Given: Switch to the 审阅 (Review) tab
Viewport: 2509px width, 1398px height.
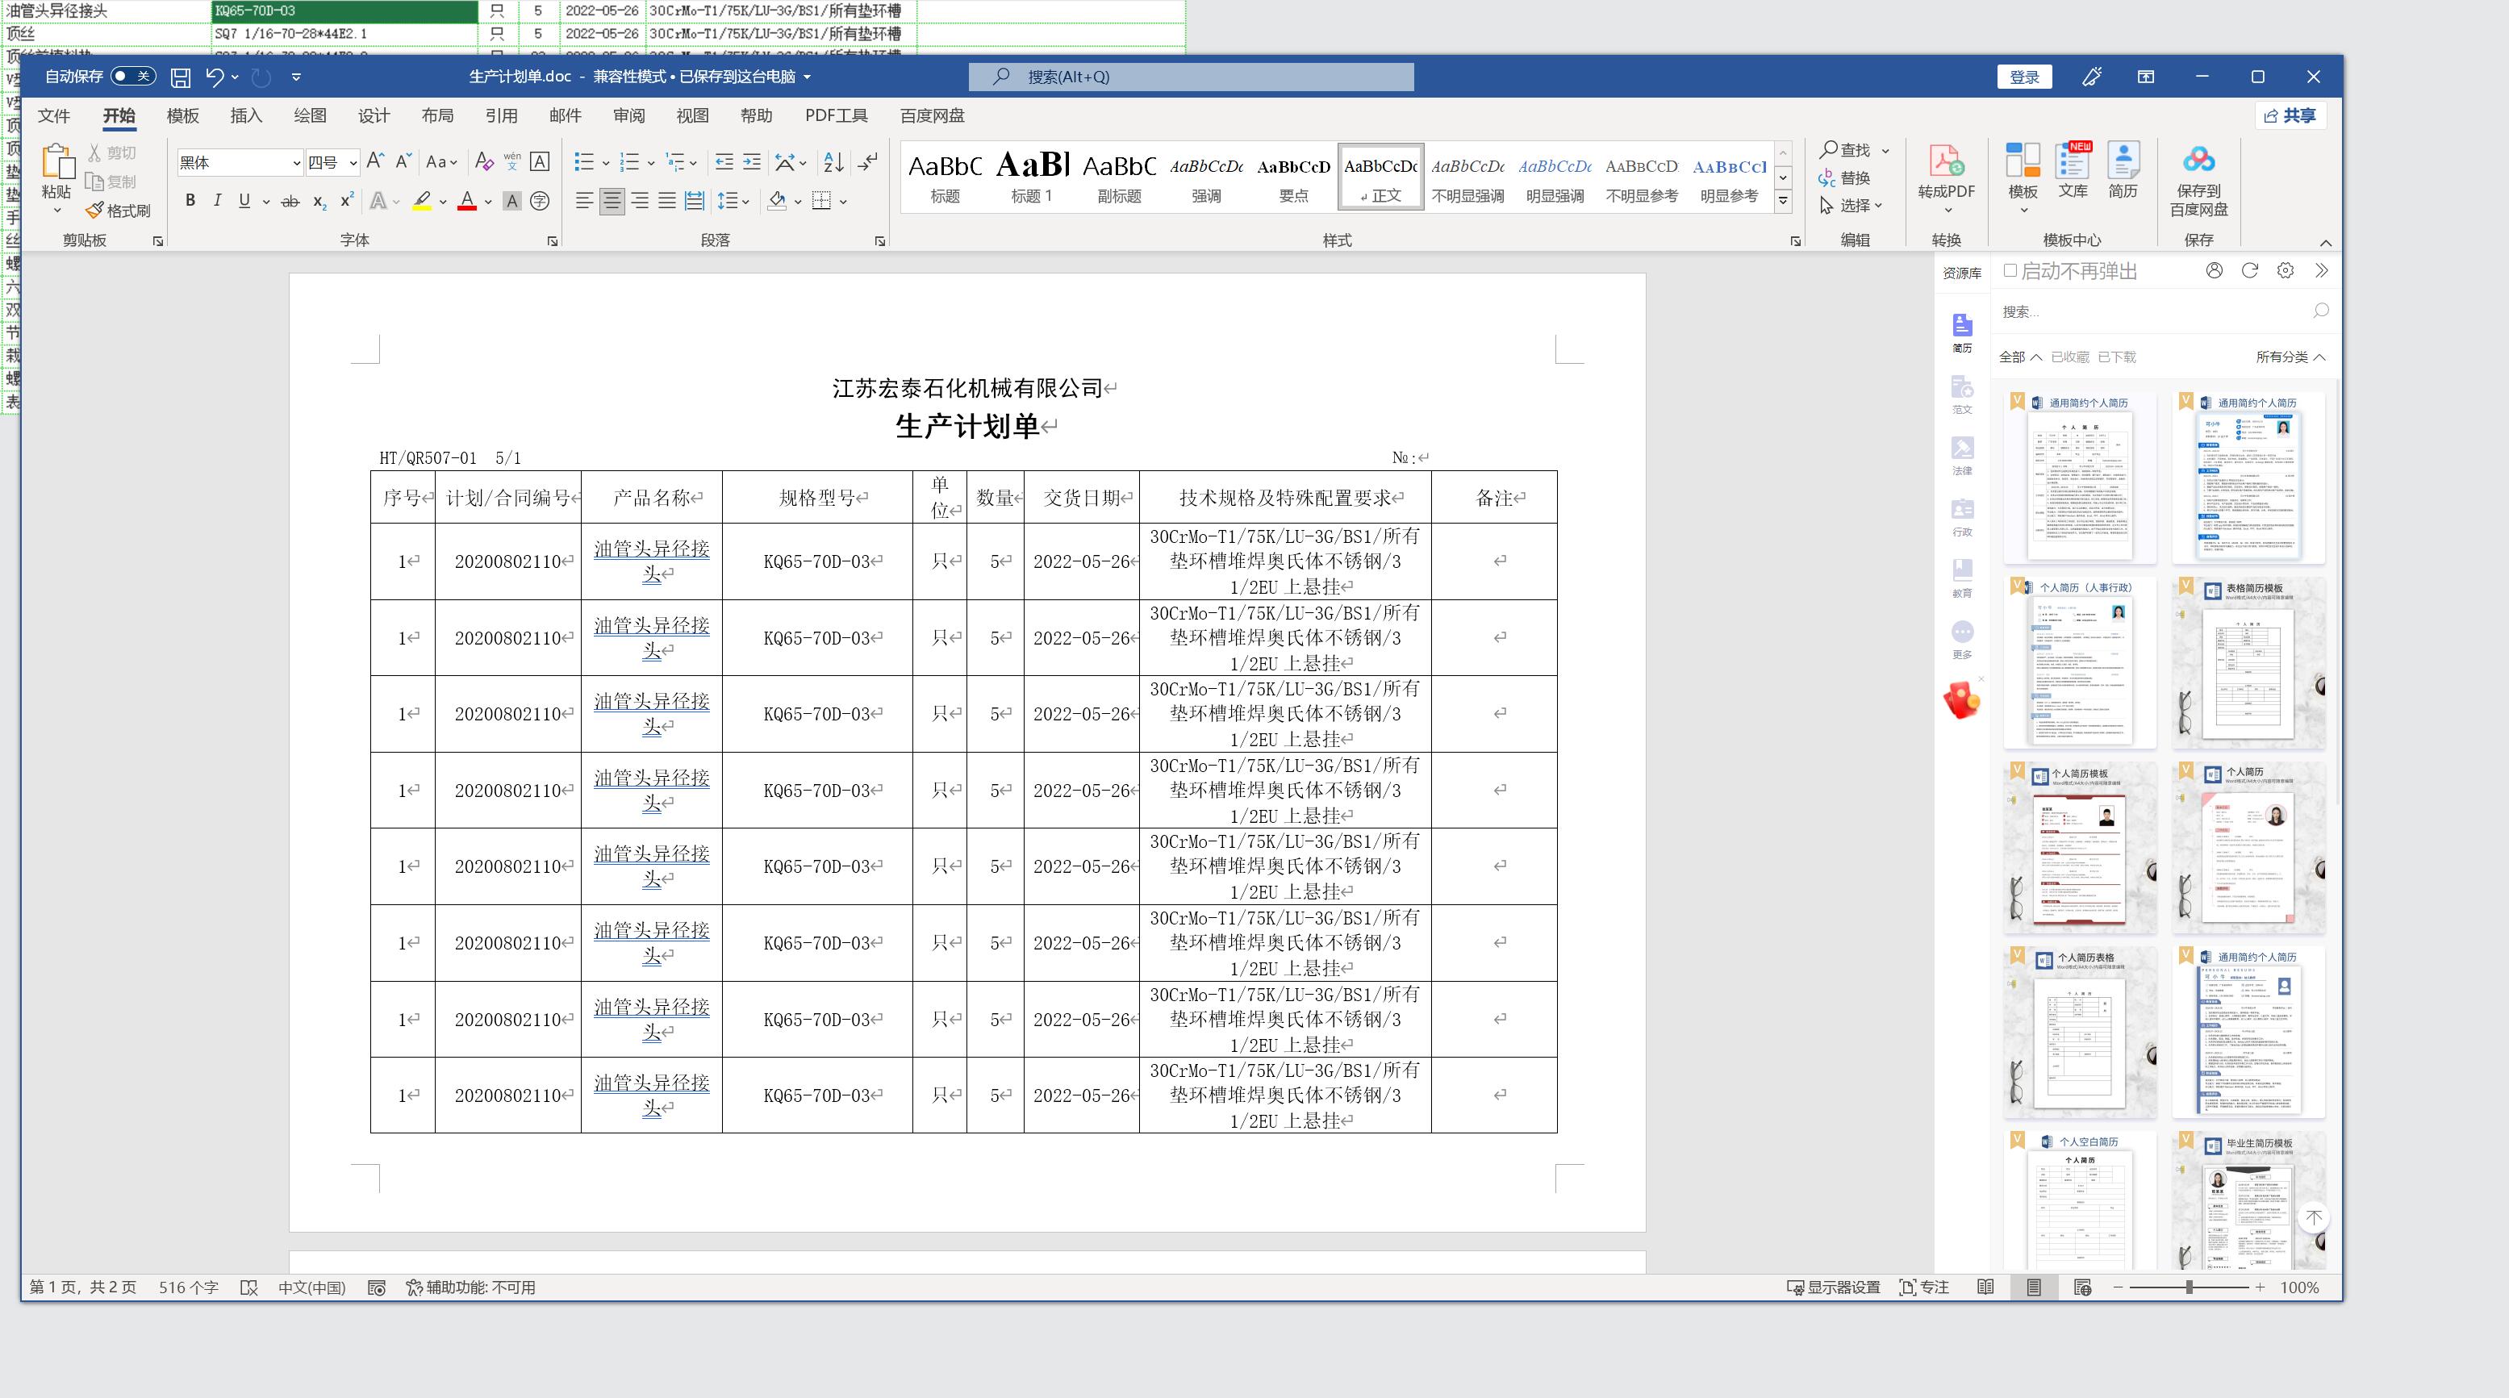Looking at the screenshot, I should tap(628, 116).
